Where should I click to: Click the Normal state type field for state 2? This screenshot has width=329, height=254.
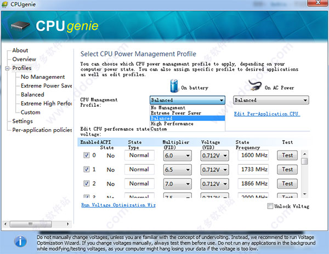(x=139, y=183)
